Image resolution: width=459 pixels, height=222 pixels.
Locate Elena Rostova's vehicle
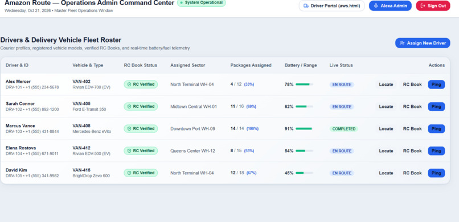(x=386, y=151)
